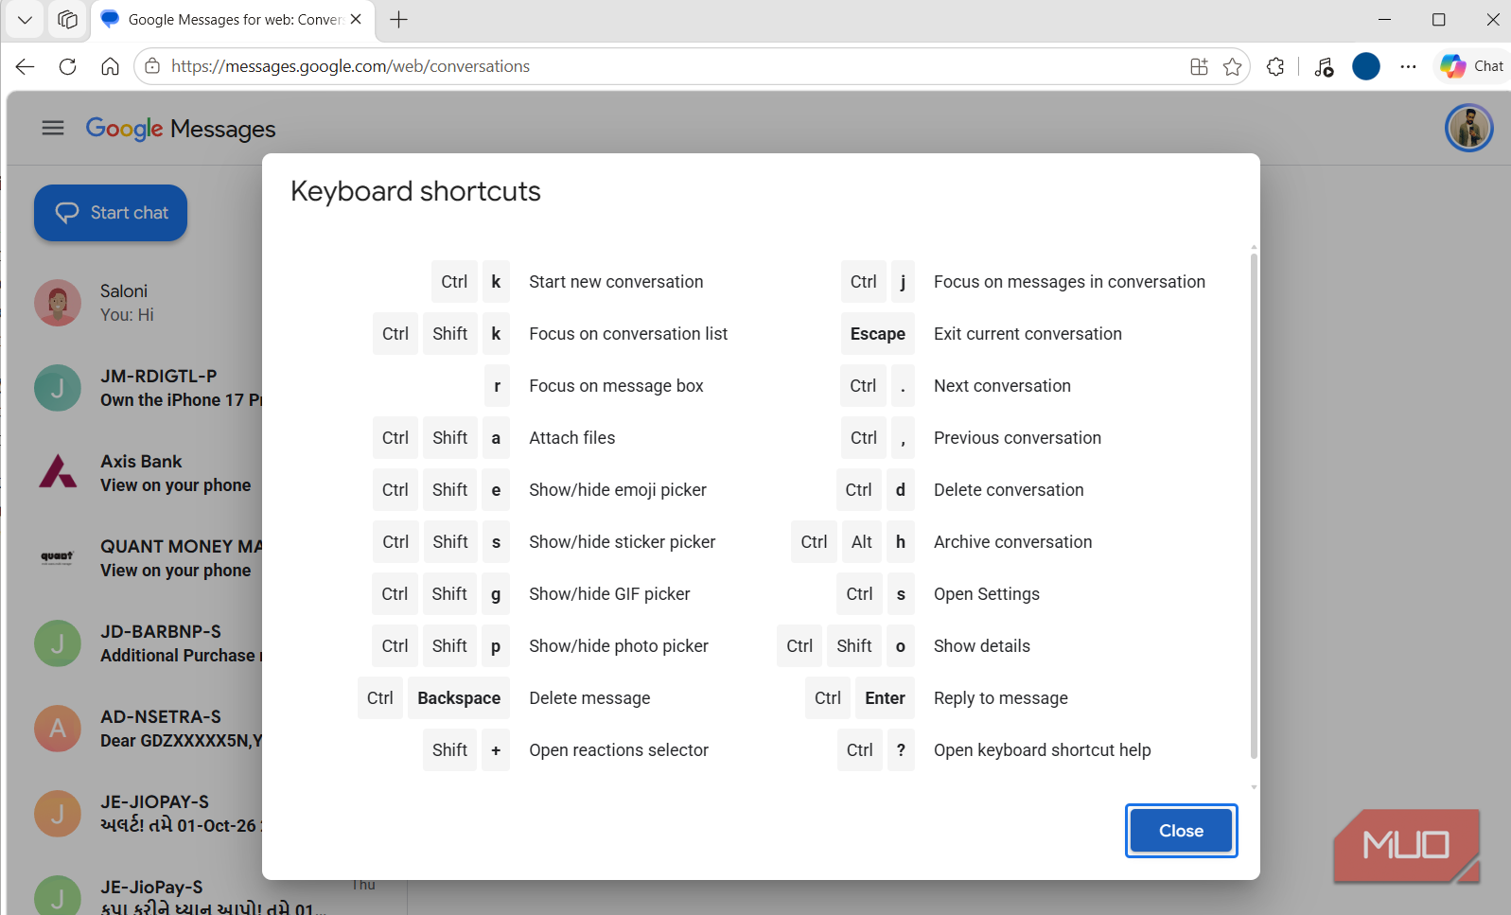The image size is (1511, 915).
Task: Click 'Exit current conversation' text
Action: [1028, 334]
